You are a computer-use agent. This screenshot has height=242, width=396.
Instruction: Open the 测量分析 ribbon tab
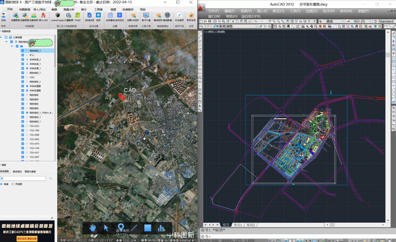69,9
